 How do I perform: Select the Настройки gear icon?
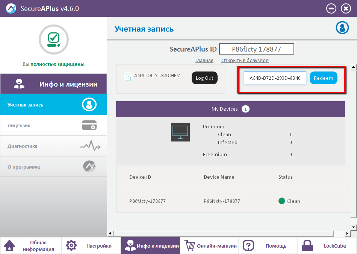(x=71, y=245)
